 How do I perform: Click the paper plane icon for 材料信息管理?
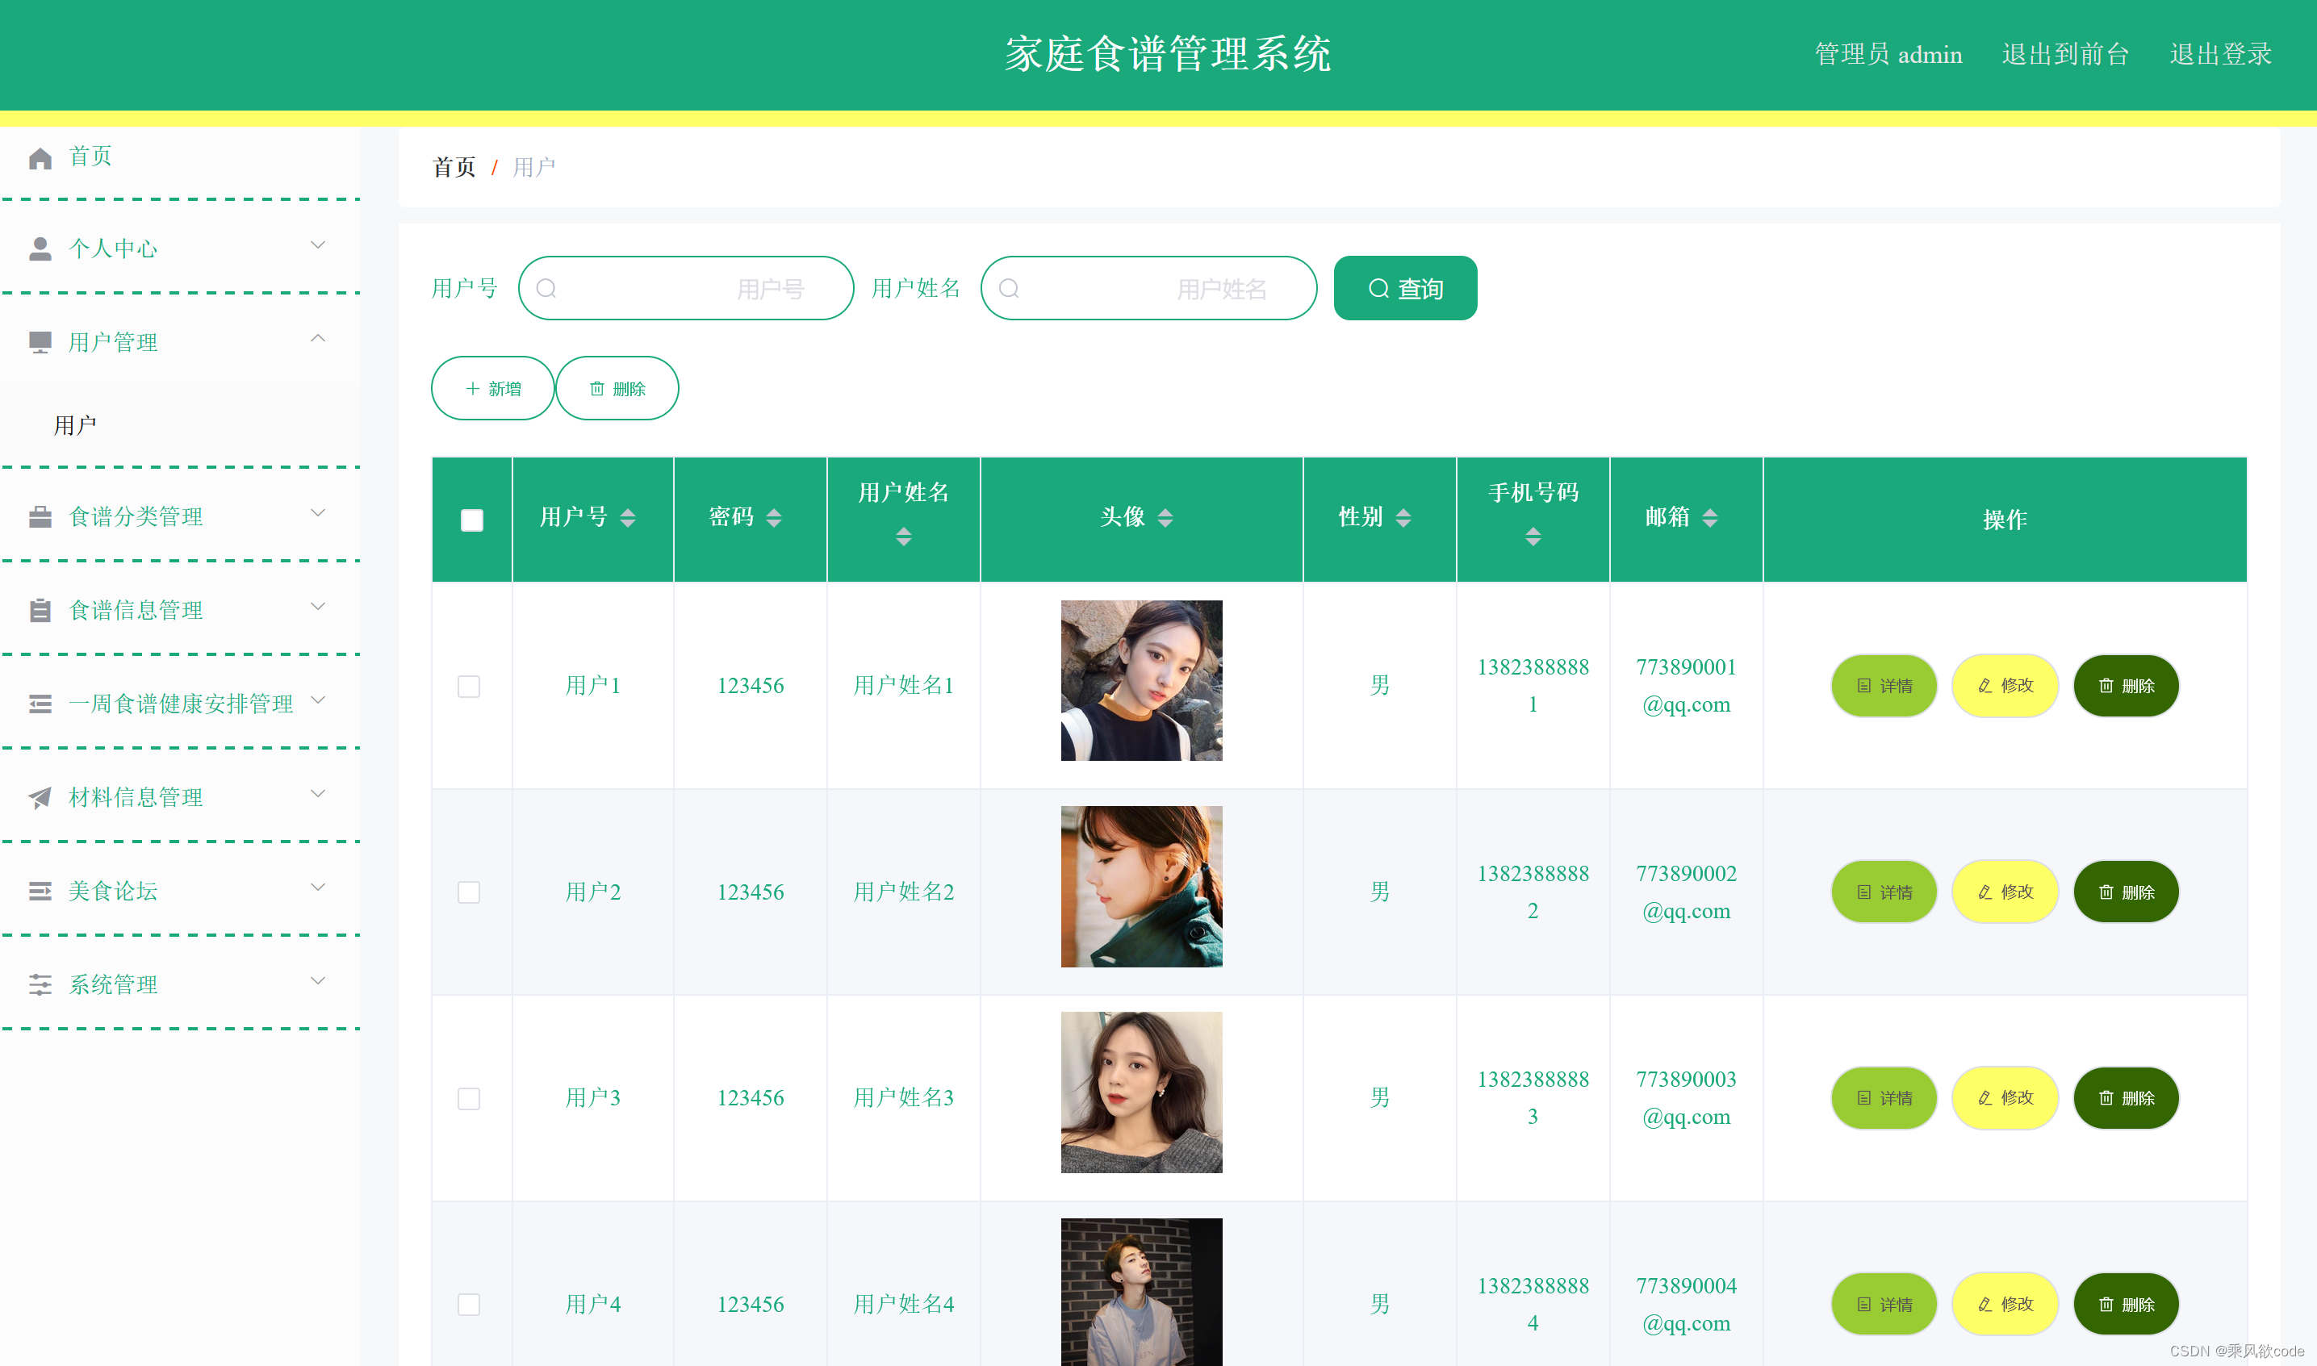(40, 797)
